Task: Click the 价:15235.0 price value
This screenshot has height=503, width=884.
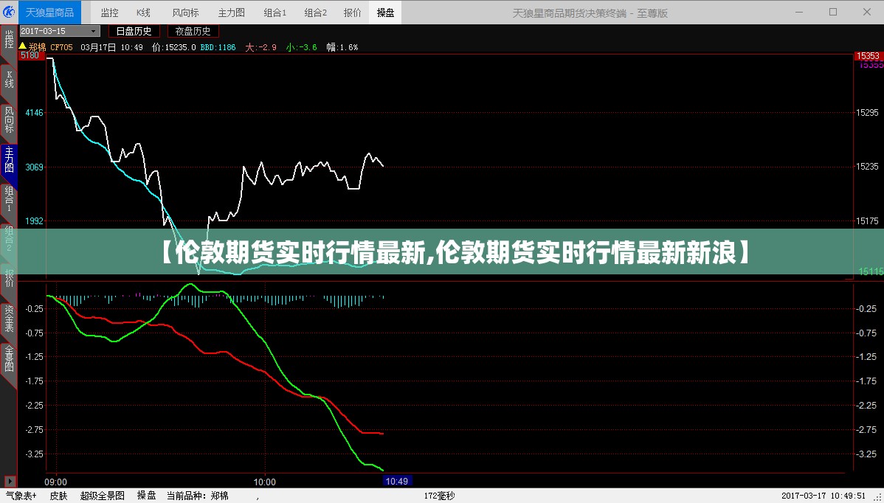Action: (x=173, y=47)
